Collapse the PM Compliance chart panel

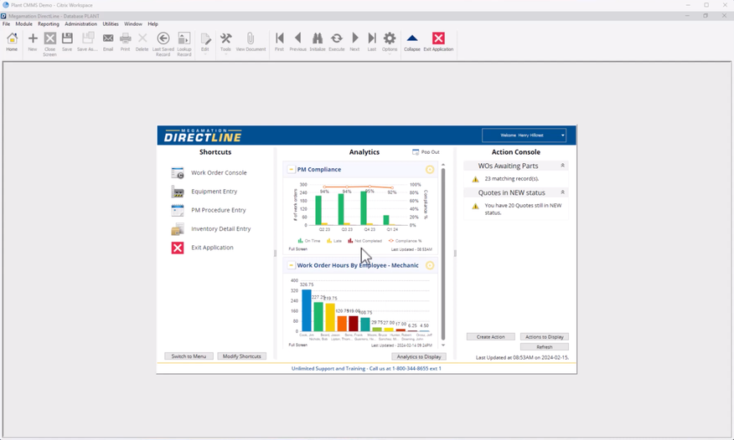tap(292, 170)
